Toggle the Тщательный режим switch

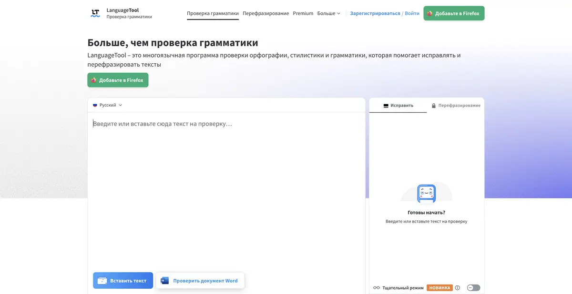pyautogui.click(x=473, y=288)
